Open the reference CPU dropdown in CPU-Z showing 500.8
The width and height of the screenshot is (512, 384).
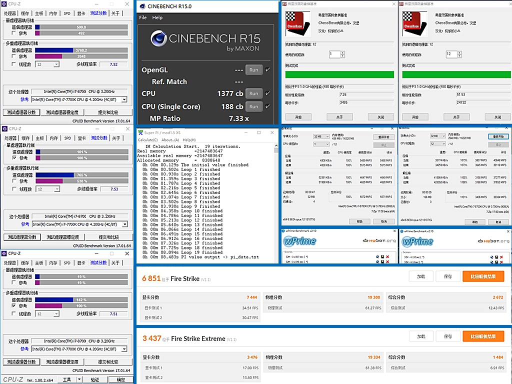[x=124, y=99]
